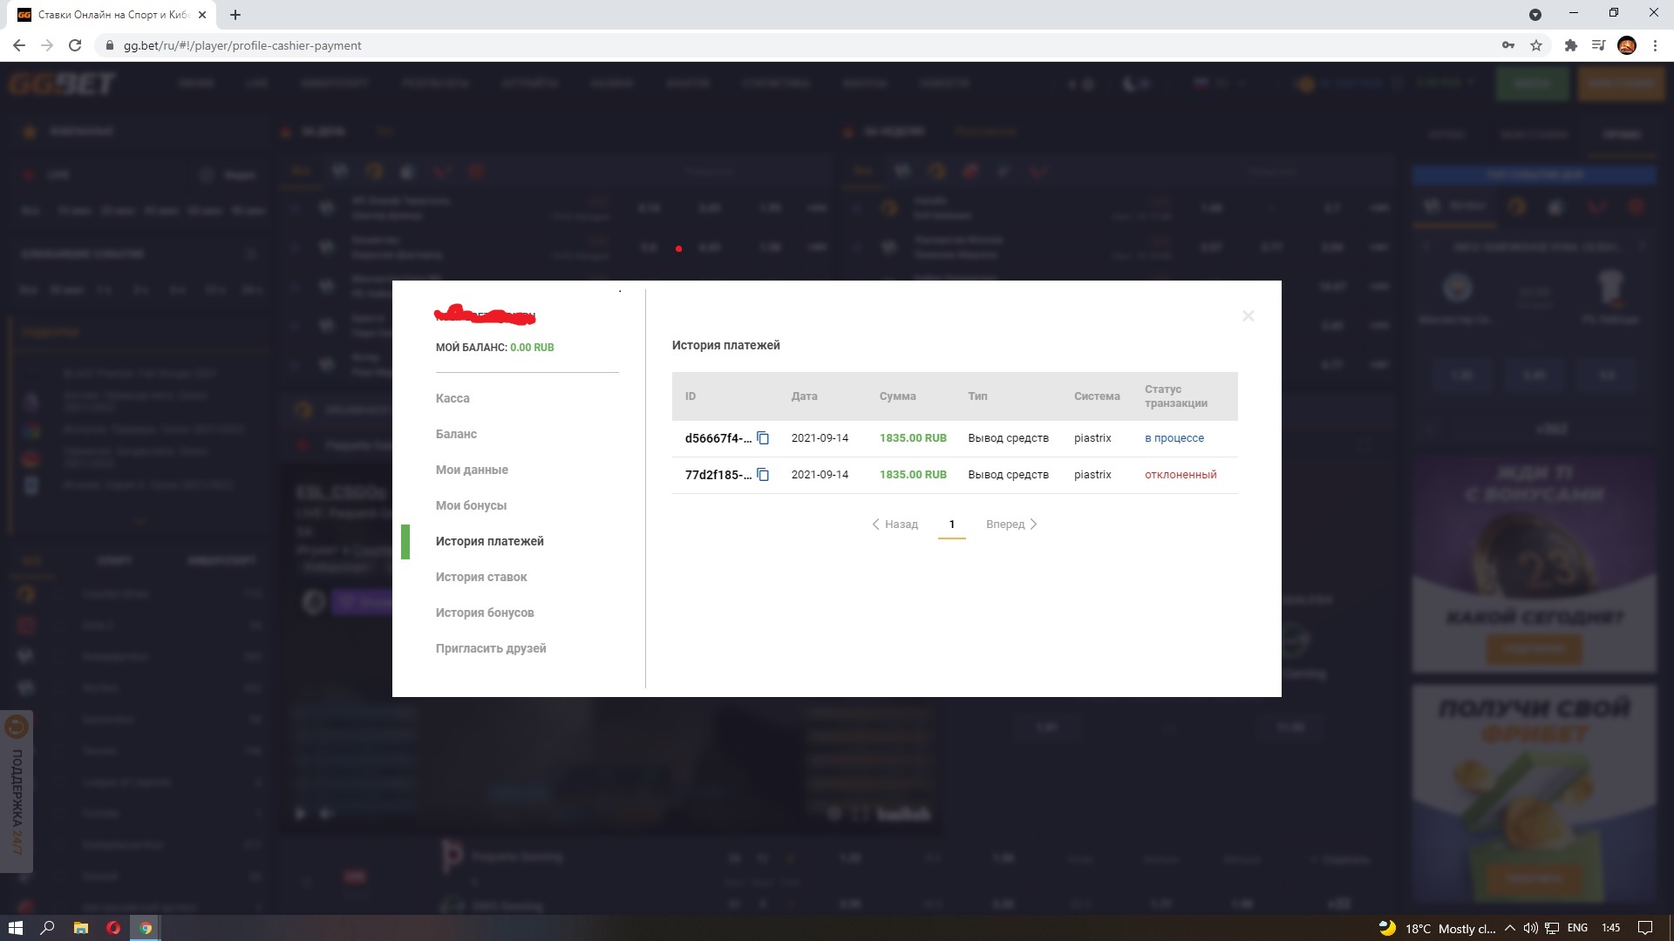Reload the gg.bet page
Viewport: 1674px width, 941px height.
tap(75, 45)
